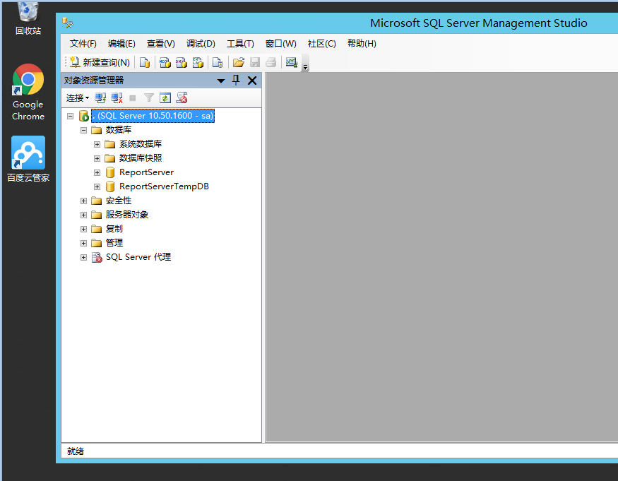
Task: Connect to a server in Object Explorer
Action: coord(100,97)
